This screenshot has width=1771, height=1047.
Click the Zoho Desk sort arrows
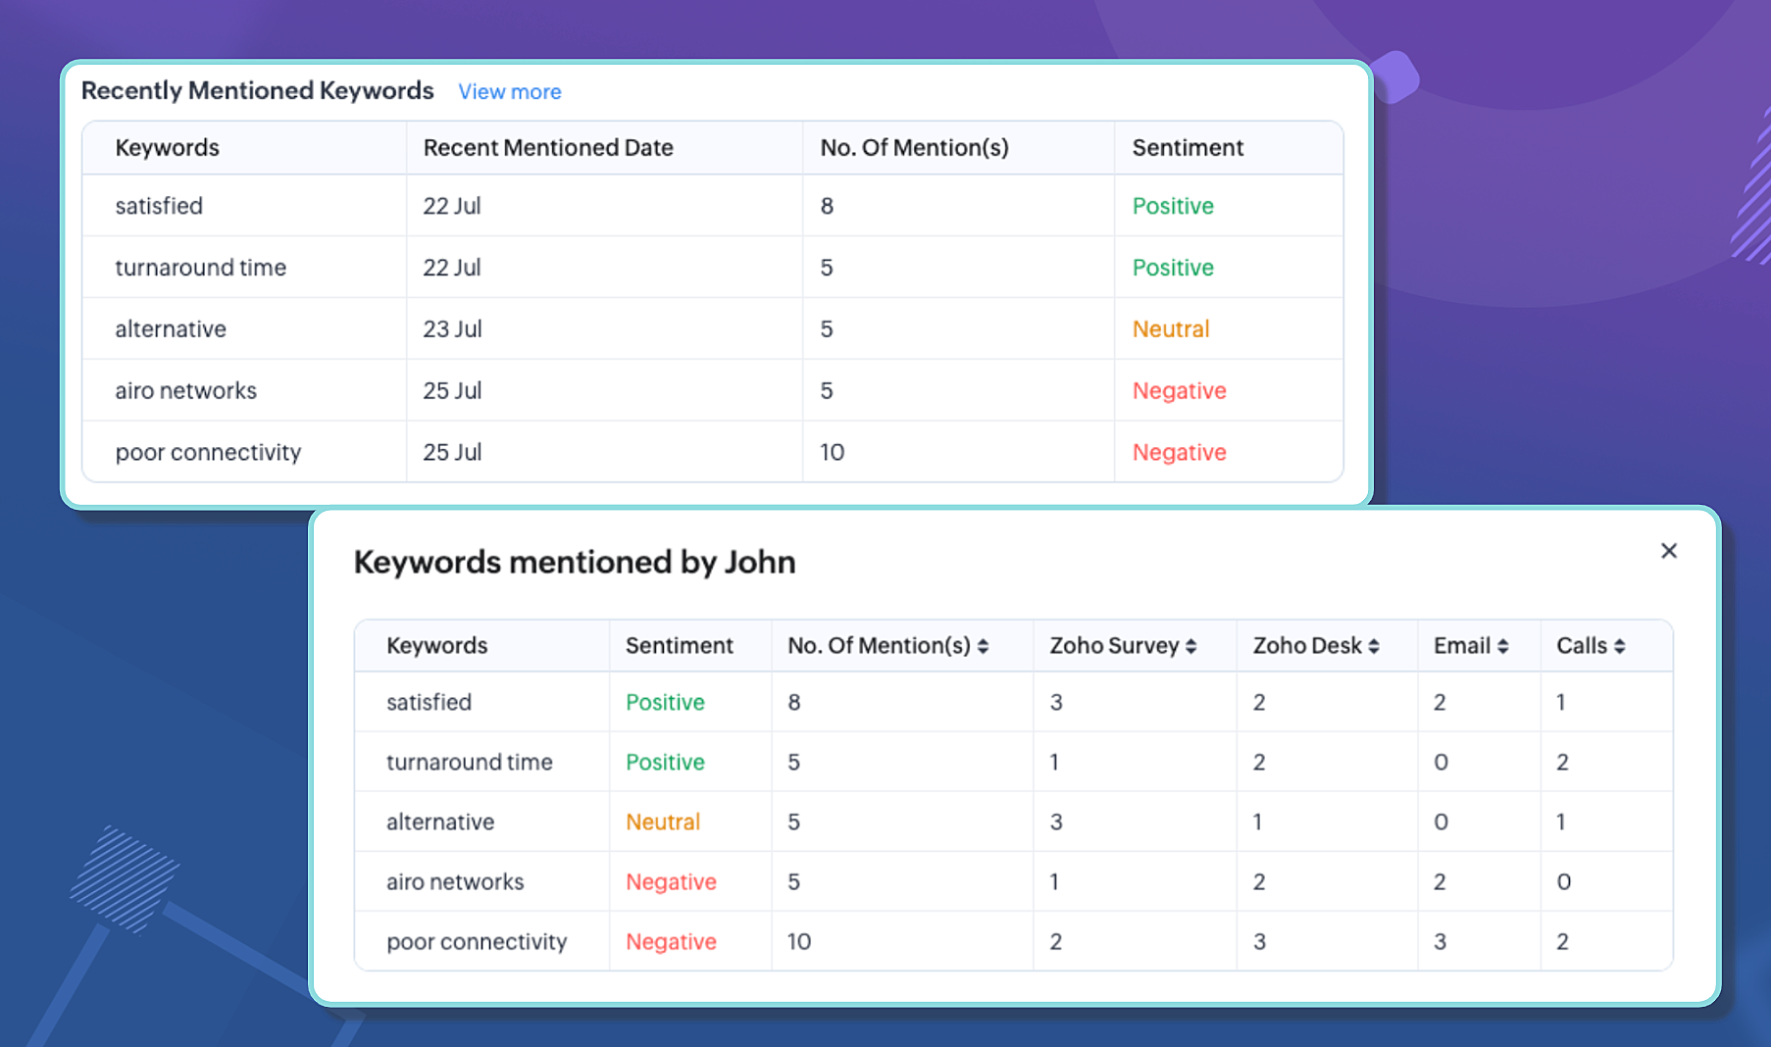click(1374, 646)
